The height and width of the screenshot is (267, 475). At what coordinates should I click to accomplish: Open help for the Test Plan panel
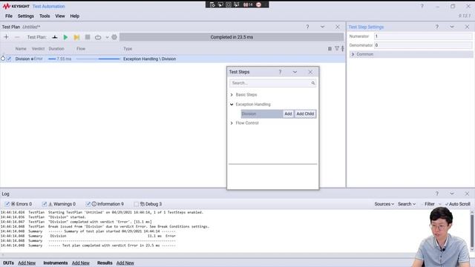pyautogui.click(x=307, y=27)
